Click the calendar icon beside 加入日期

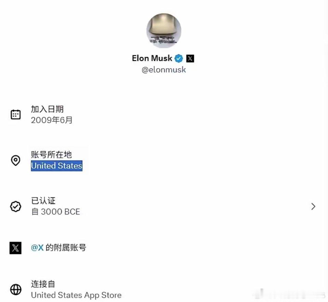tap(15, 114)
